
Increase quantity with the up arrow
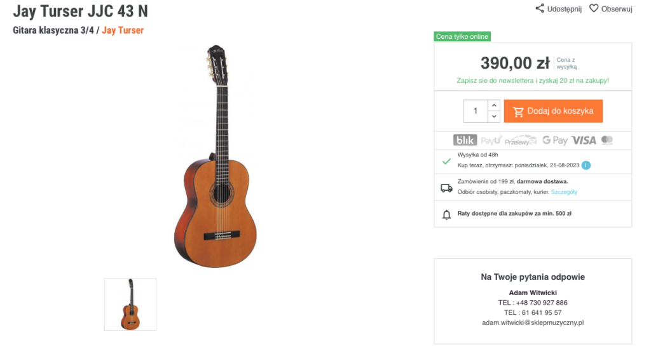point(494,105)
